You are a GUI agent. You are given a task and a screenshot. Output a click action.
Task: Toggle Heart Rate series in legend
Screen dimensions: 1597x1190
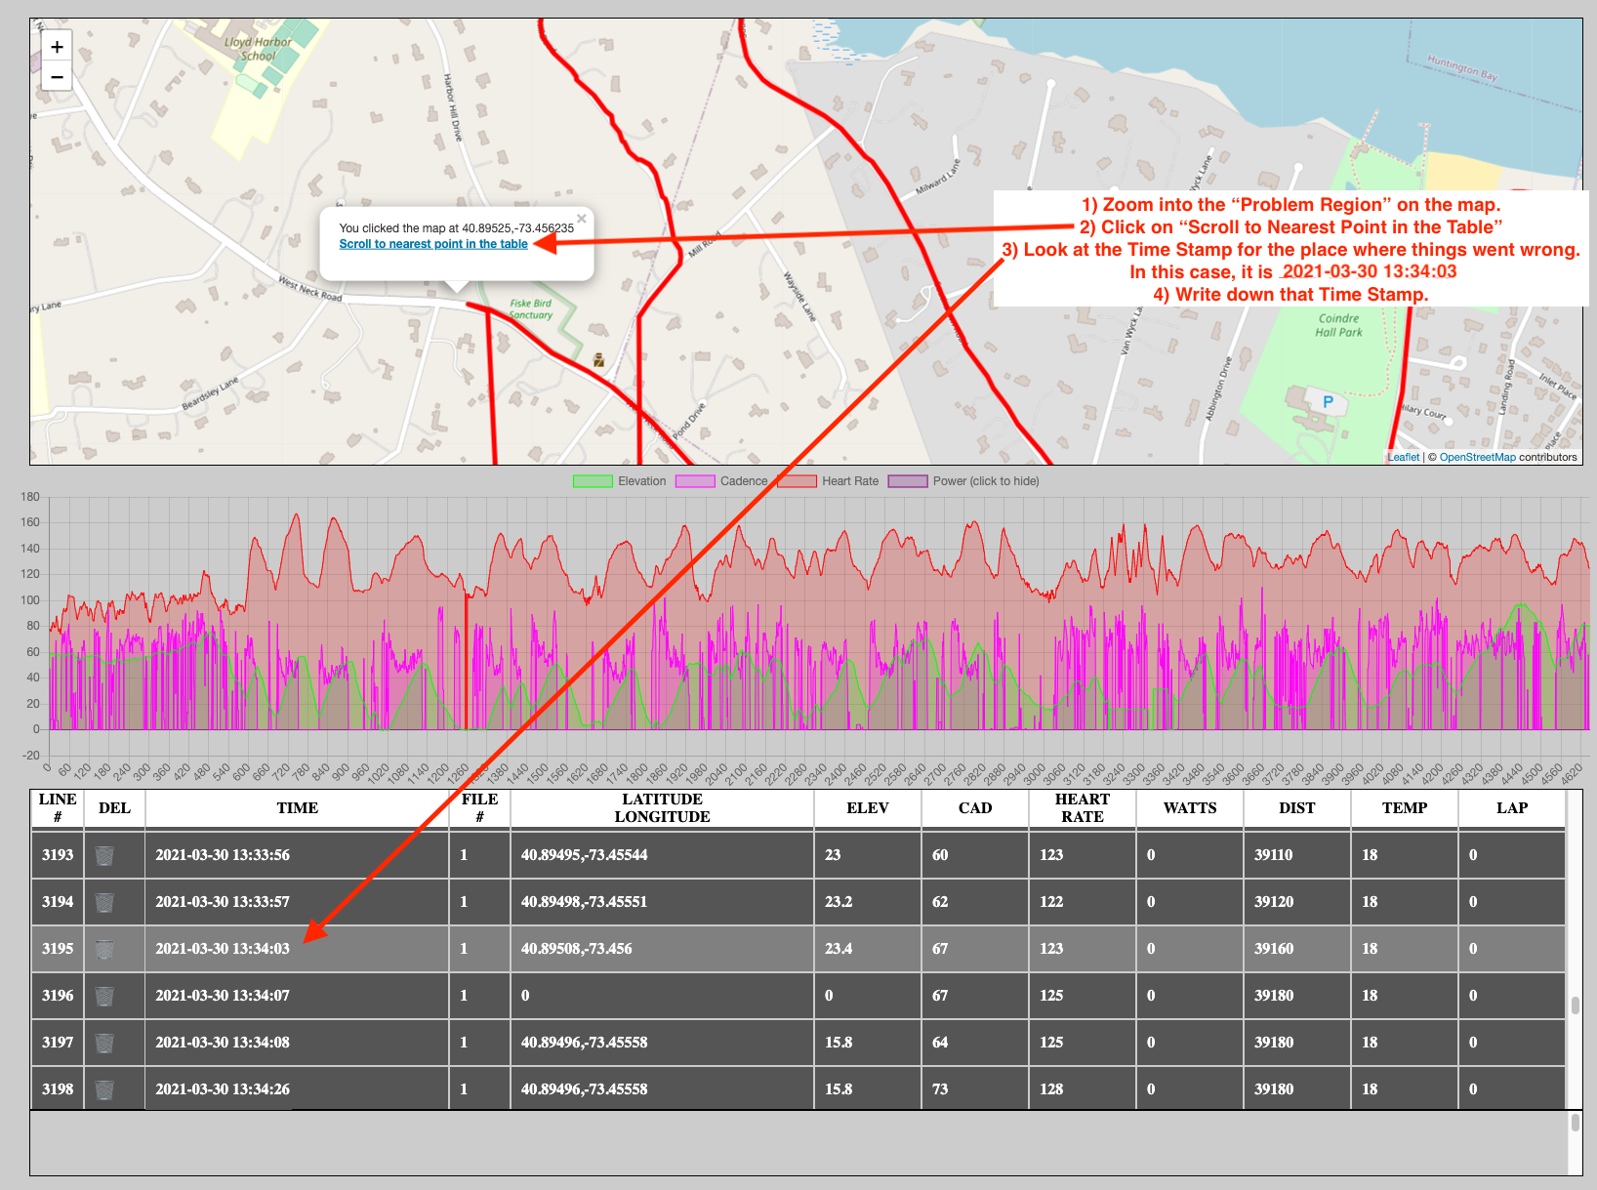click(828, 481)
